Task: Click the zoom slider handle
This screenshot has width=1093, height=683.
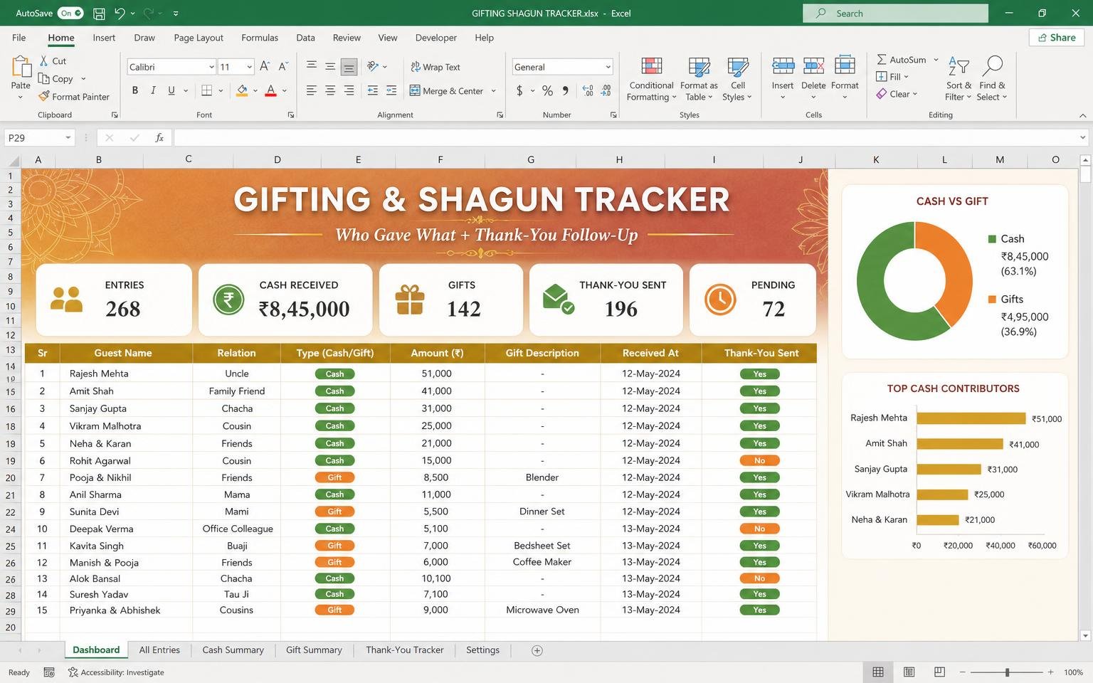Action: click(x=1007, y=672)
